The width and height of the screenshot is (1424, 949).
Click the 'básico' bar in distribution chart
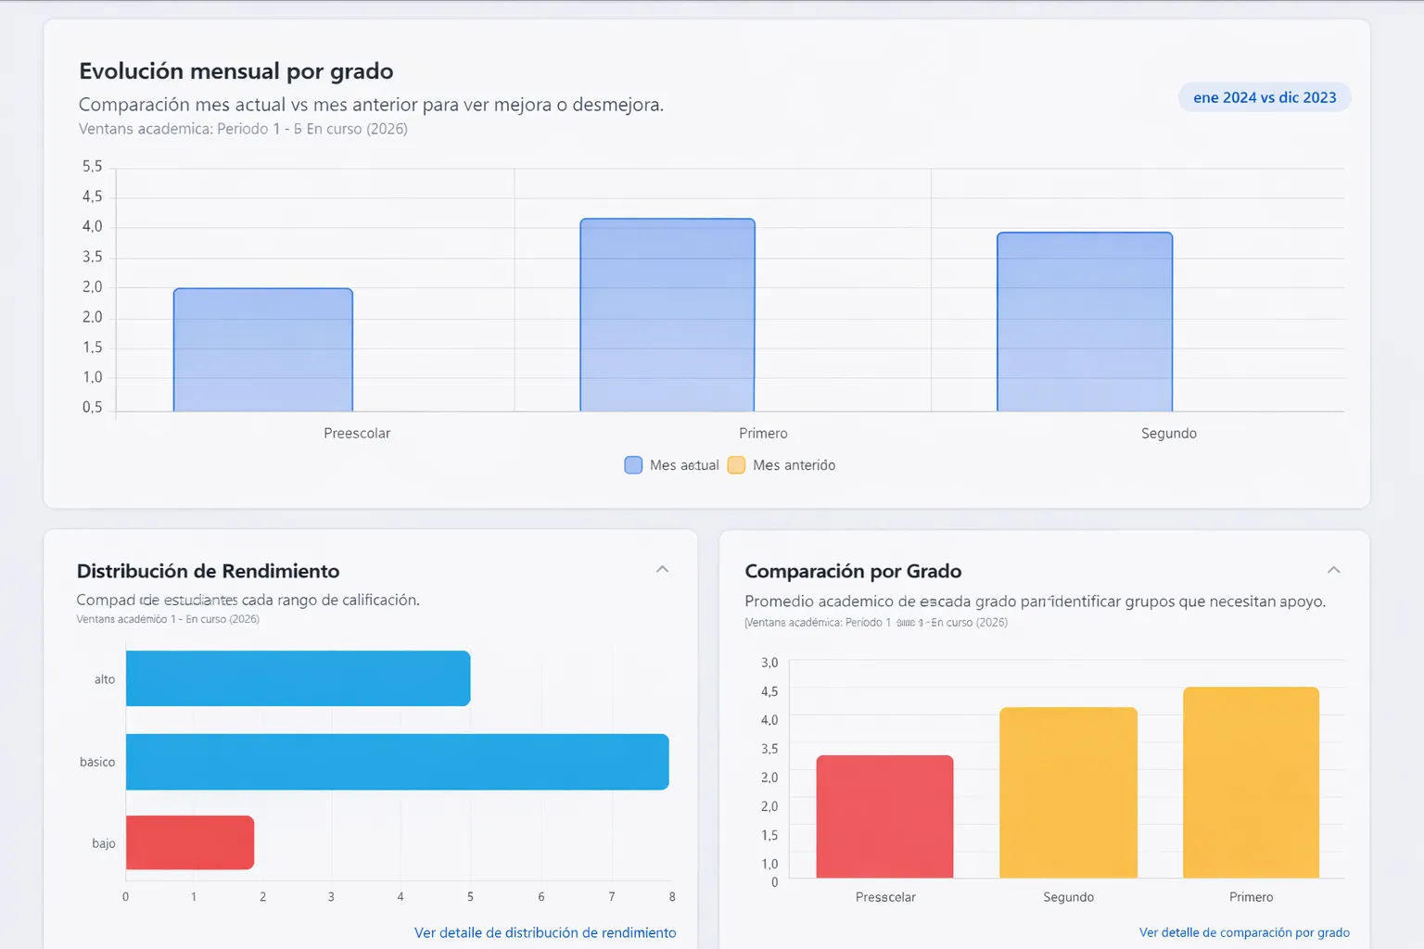[x=397, y=761]
